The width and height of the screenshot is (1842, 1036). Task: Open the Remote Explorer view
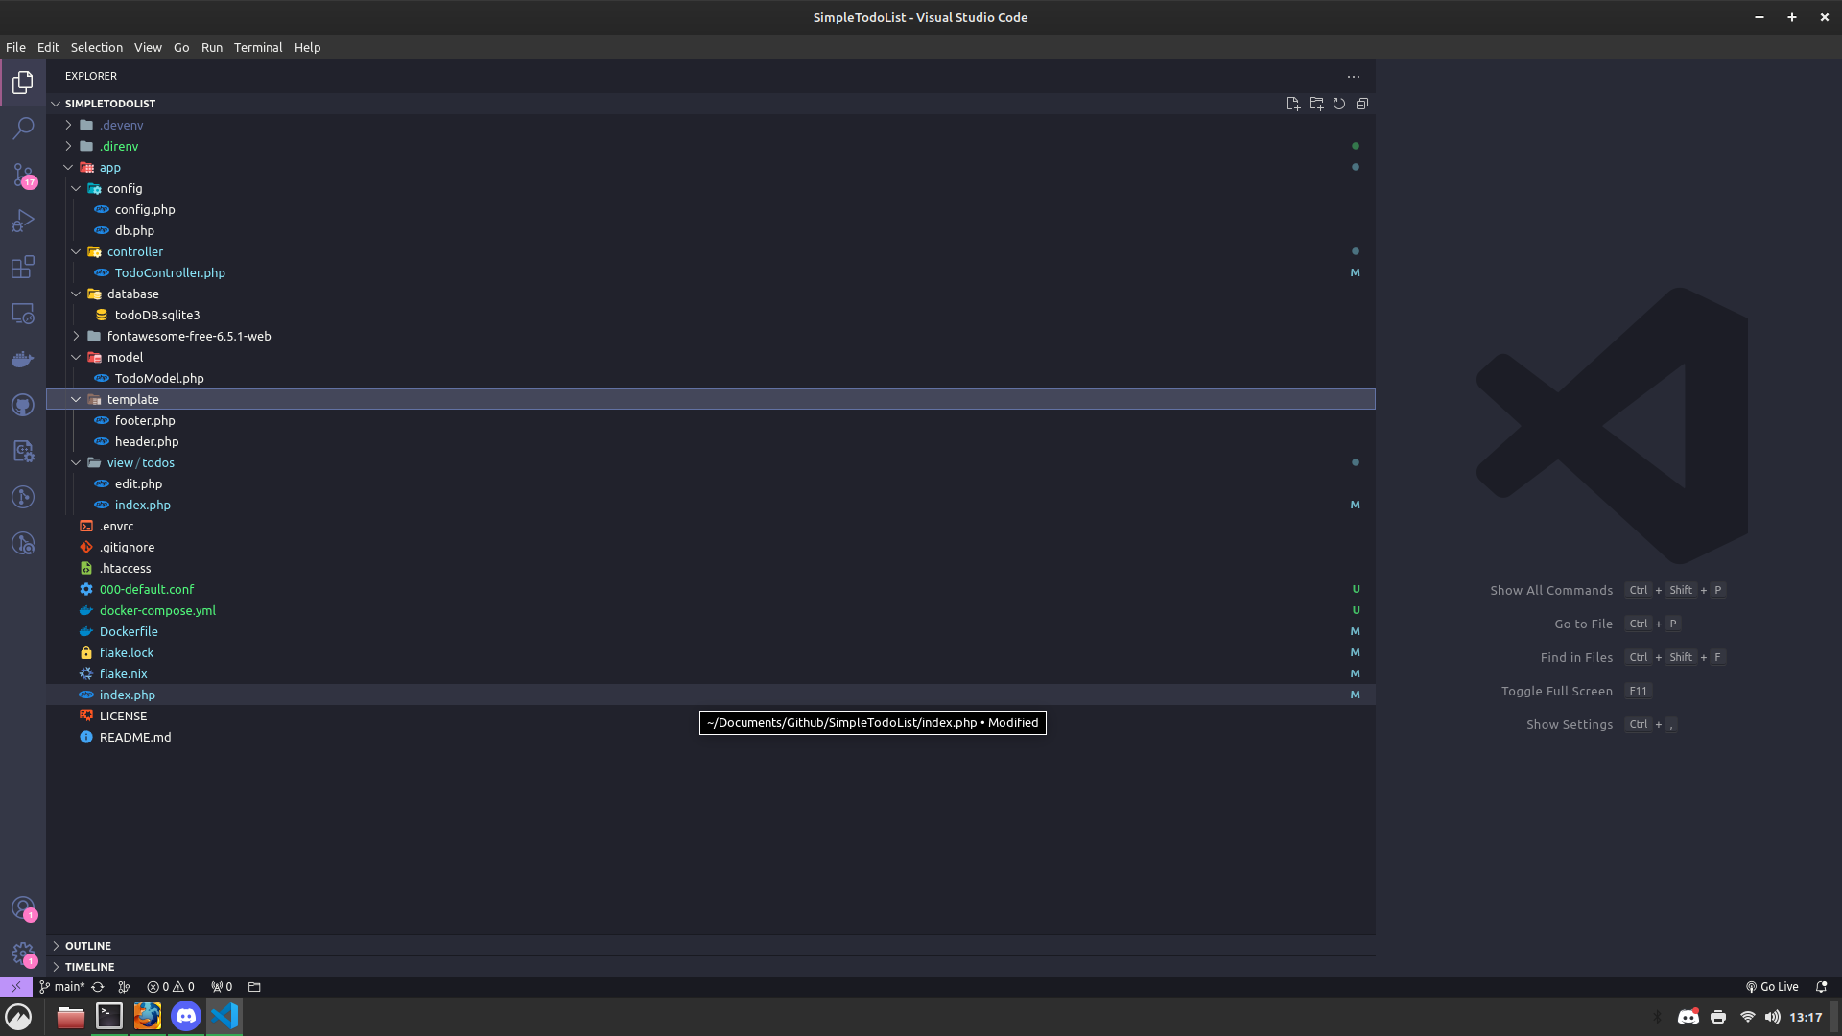coord(23,313)
